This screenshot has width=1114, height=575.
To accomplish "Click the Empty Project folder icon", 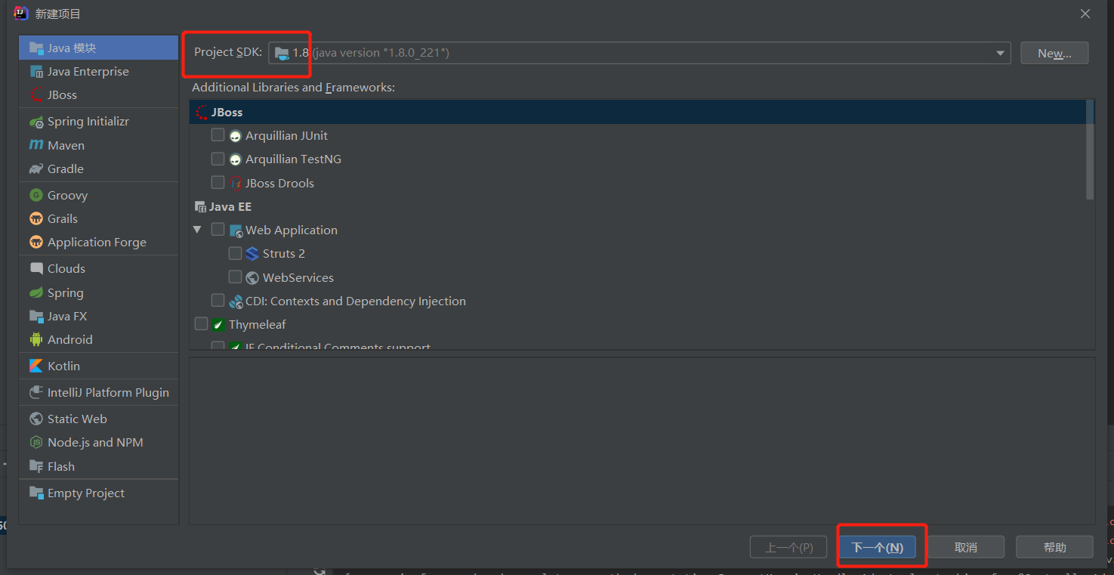I will coord(36,493).
